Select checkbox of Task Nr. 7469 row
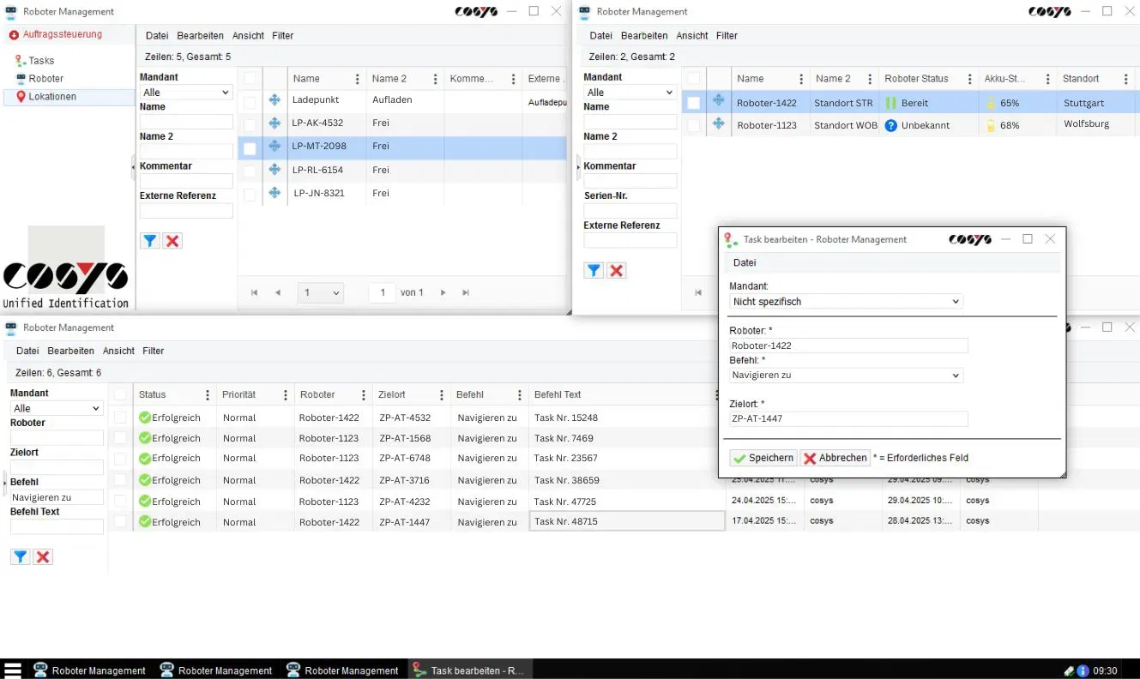The width and height of the screenshot is (1140, 679). point(120,438)
